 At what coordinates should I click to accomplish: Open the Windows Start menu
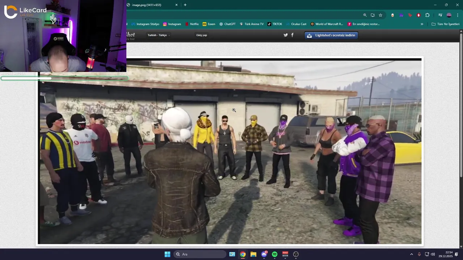(x=167, y=254)
